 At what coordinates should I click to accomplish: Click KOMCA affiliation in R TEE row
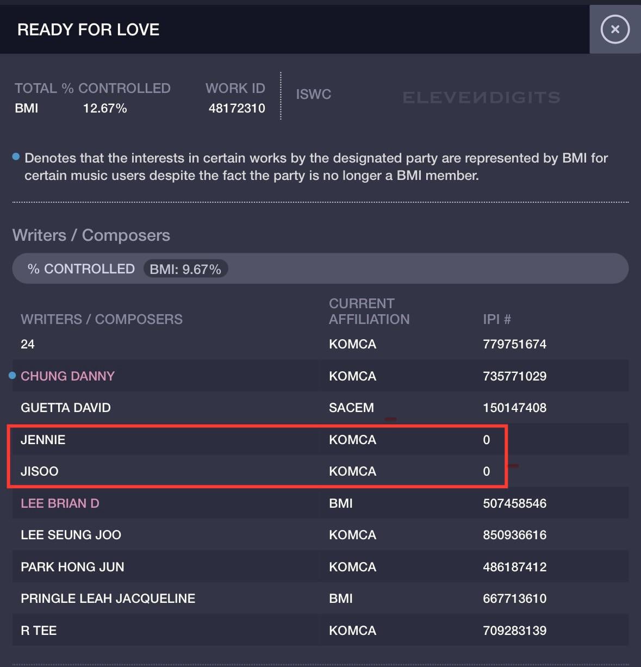pos(352,631)
